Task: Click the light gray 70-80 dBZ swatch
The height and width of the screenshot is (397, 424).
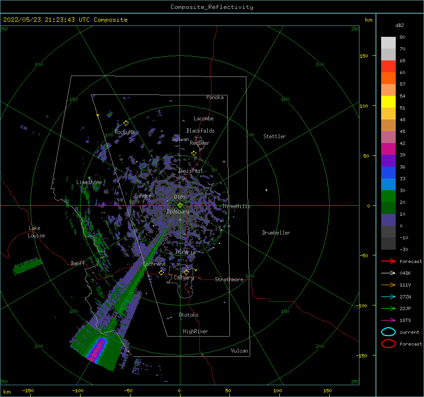Action: [x=388, y=43]
